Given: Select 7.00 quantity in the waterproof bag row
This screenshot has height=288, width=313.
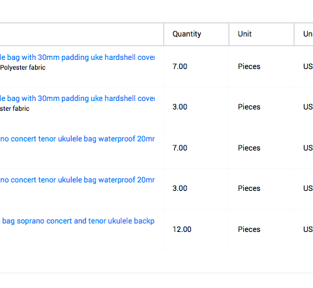Looking at the screenshot, I should point(180,148).
